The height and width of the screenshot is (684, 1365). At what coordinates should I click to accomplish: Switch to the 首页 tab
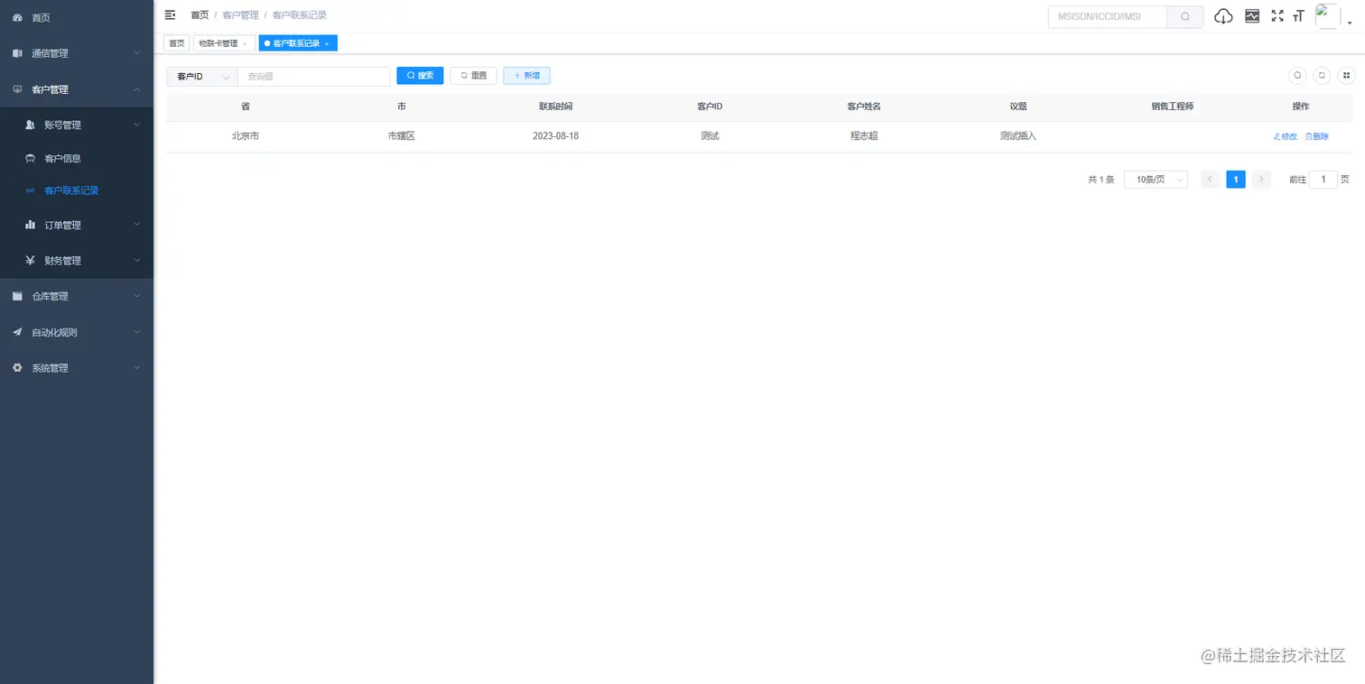coord(176,43)
